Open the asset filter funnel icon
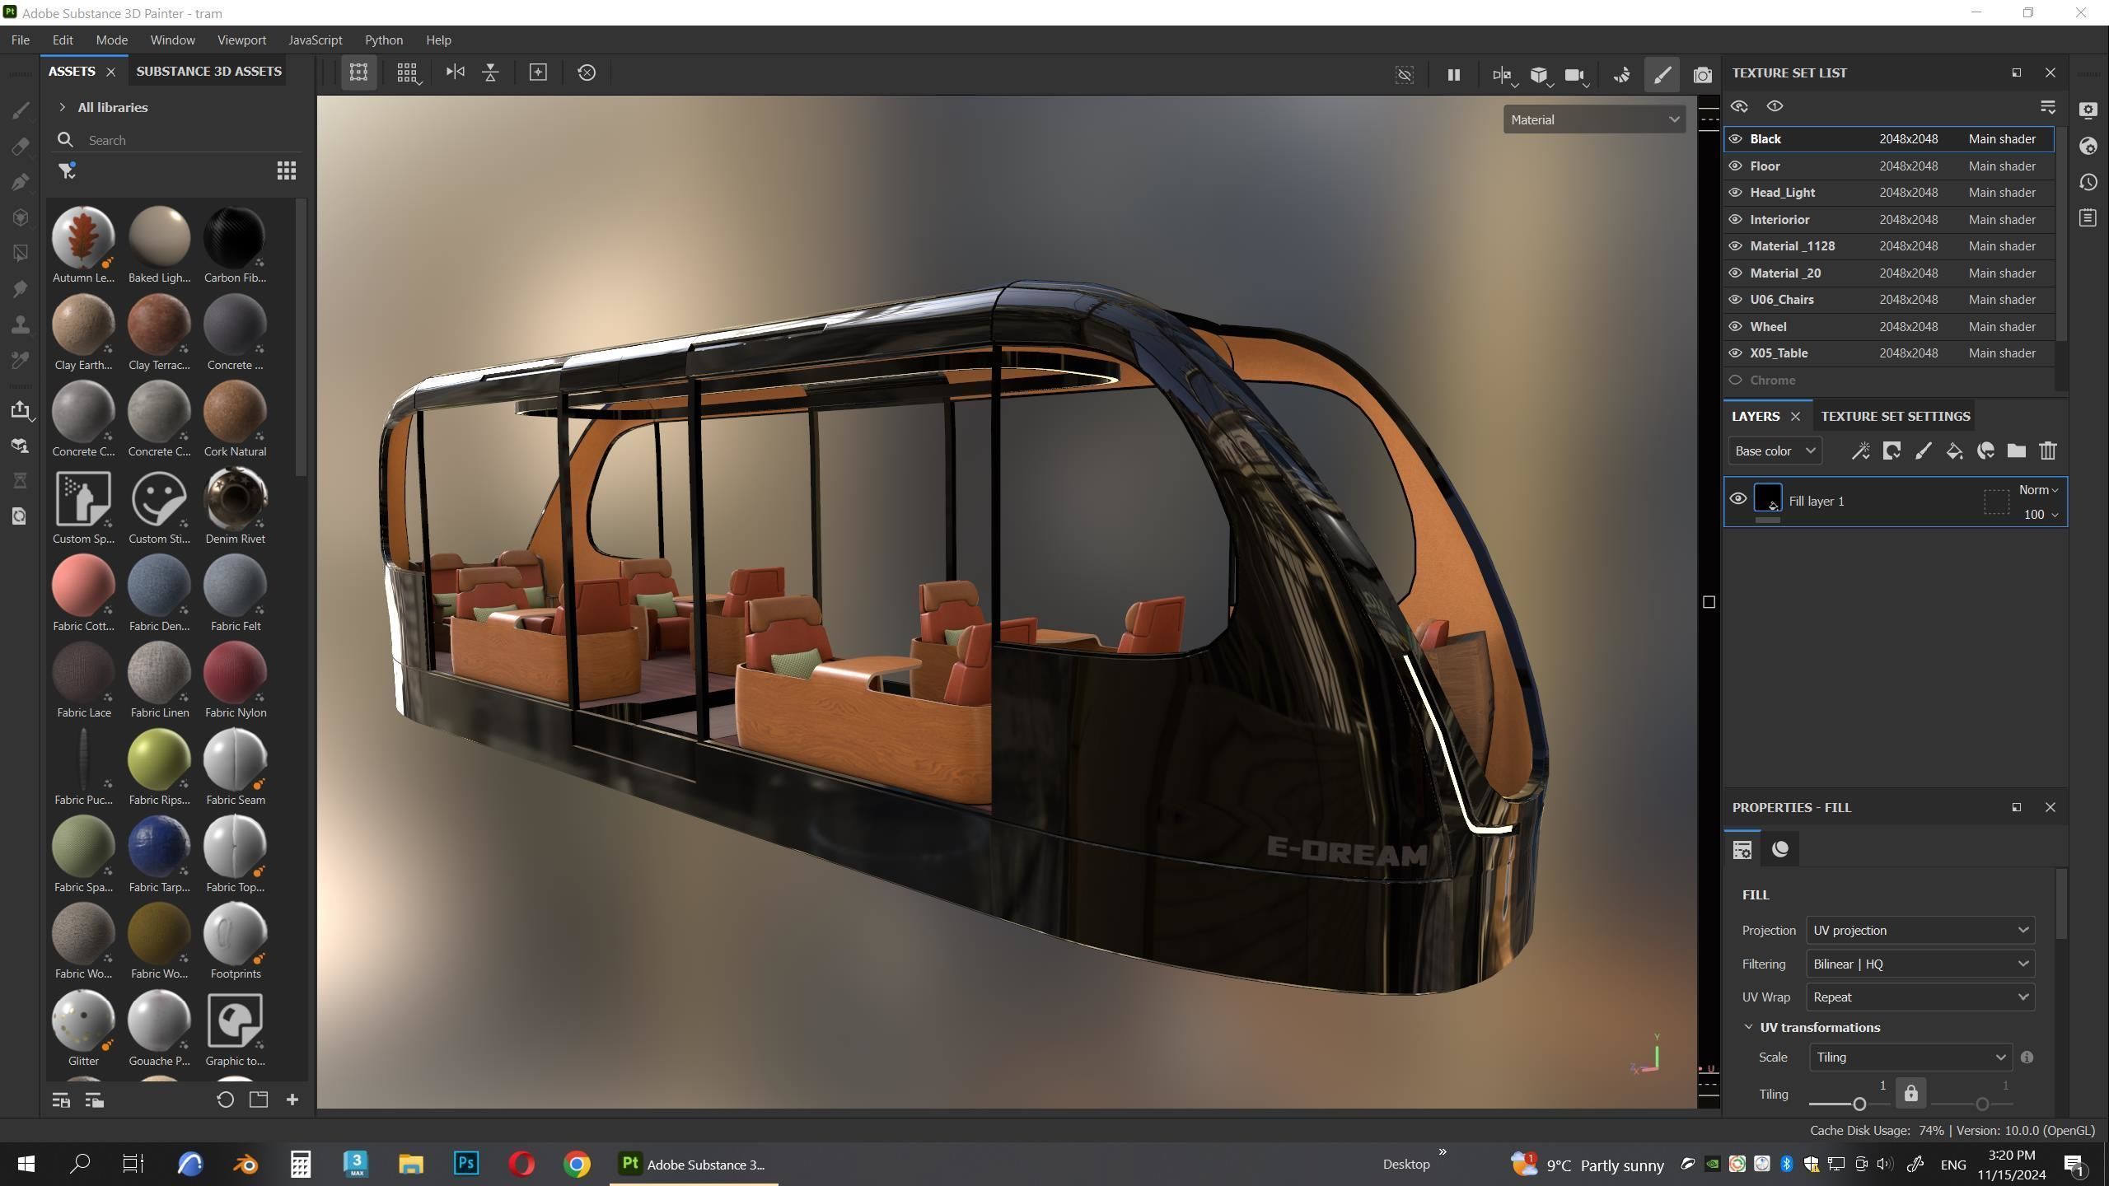Screen dimensions: 2109x1186 [67, 170]
